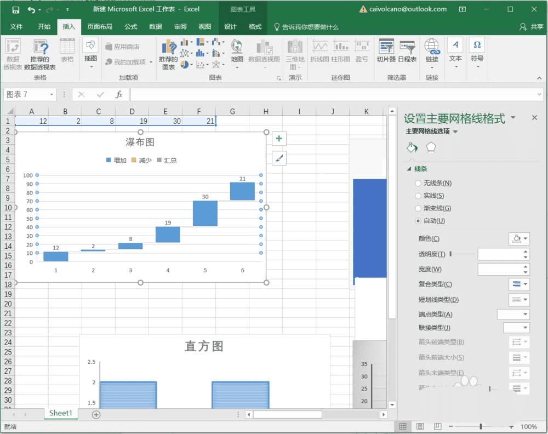This screenshot has height=434, width=548.
Task: Select the Solid line radio option
Action: 418,196
